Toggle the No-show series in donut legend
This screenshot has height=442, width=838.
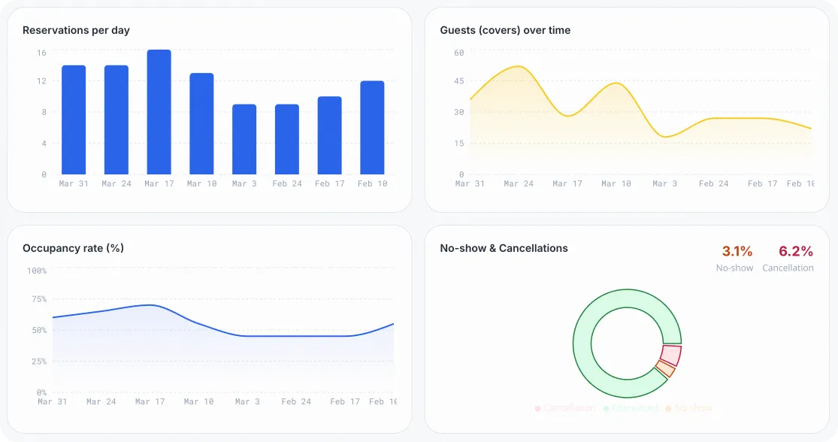[688, 408]
